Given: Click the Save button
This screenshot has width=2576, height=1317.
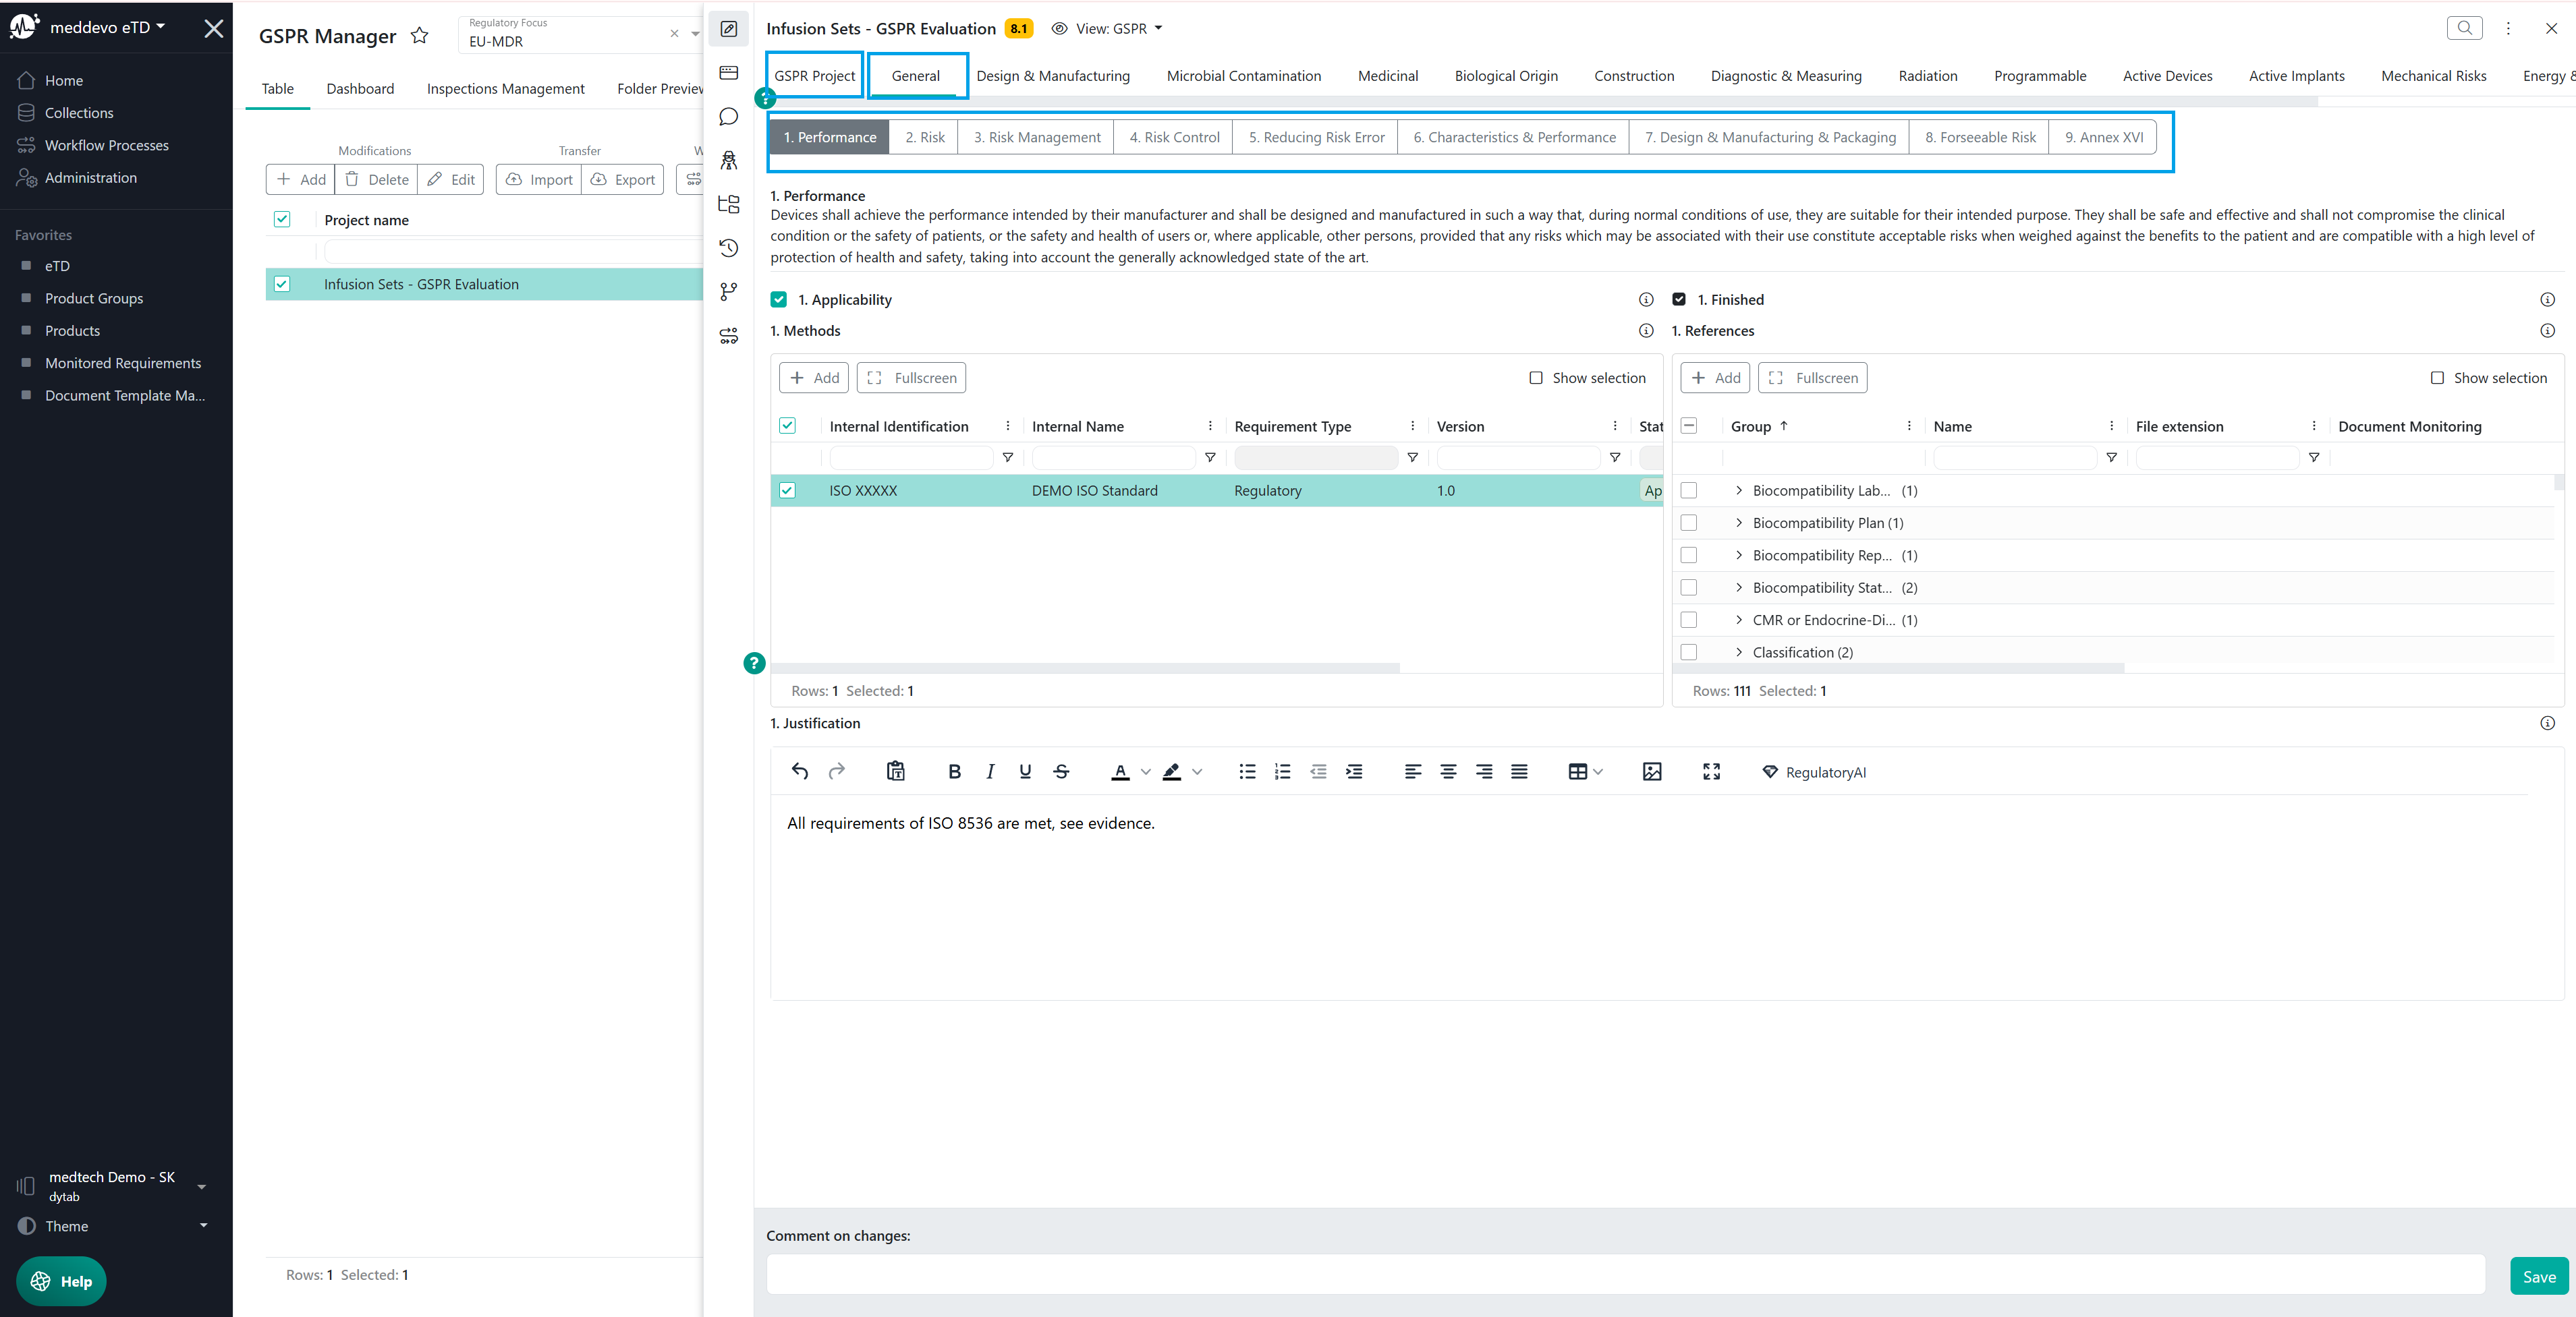Looking at the screenshot, I should [2539, 1276].
